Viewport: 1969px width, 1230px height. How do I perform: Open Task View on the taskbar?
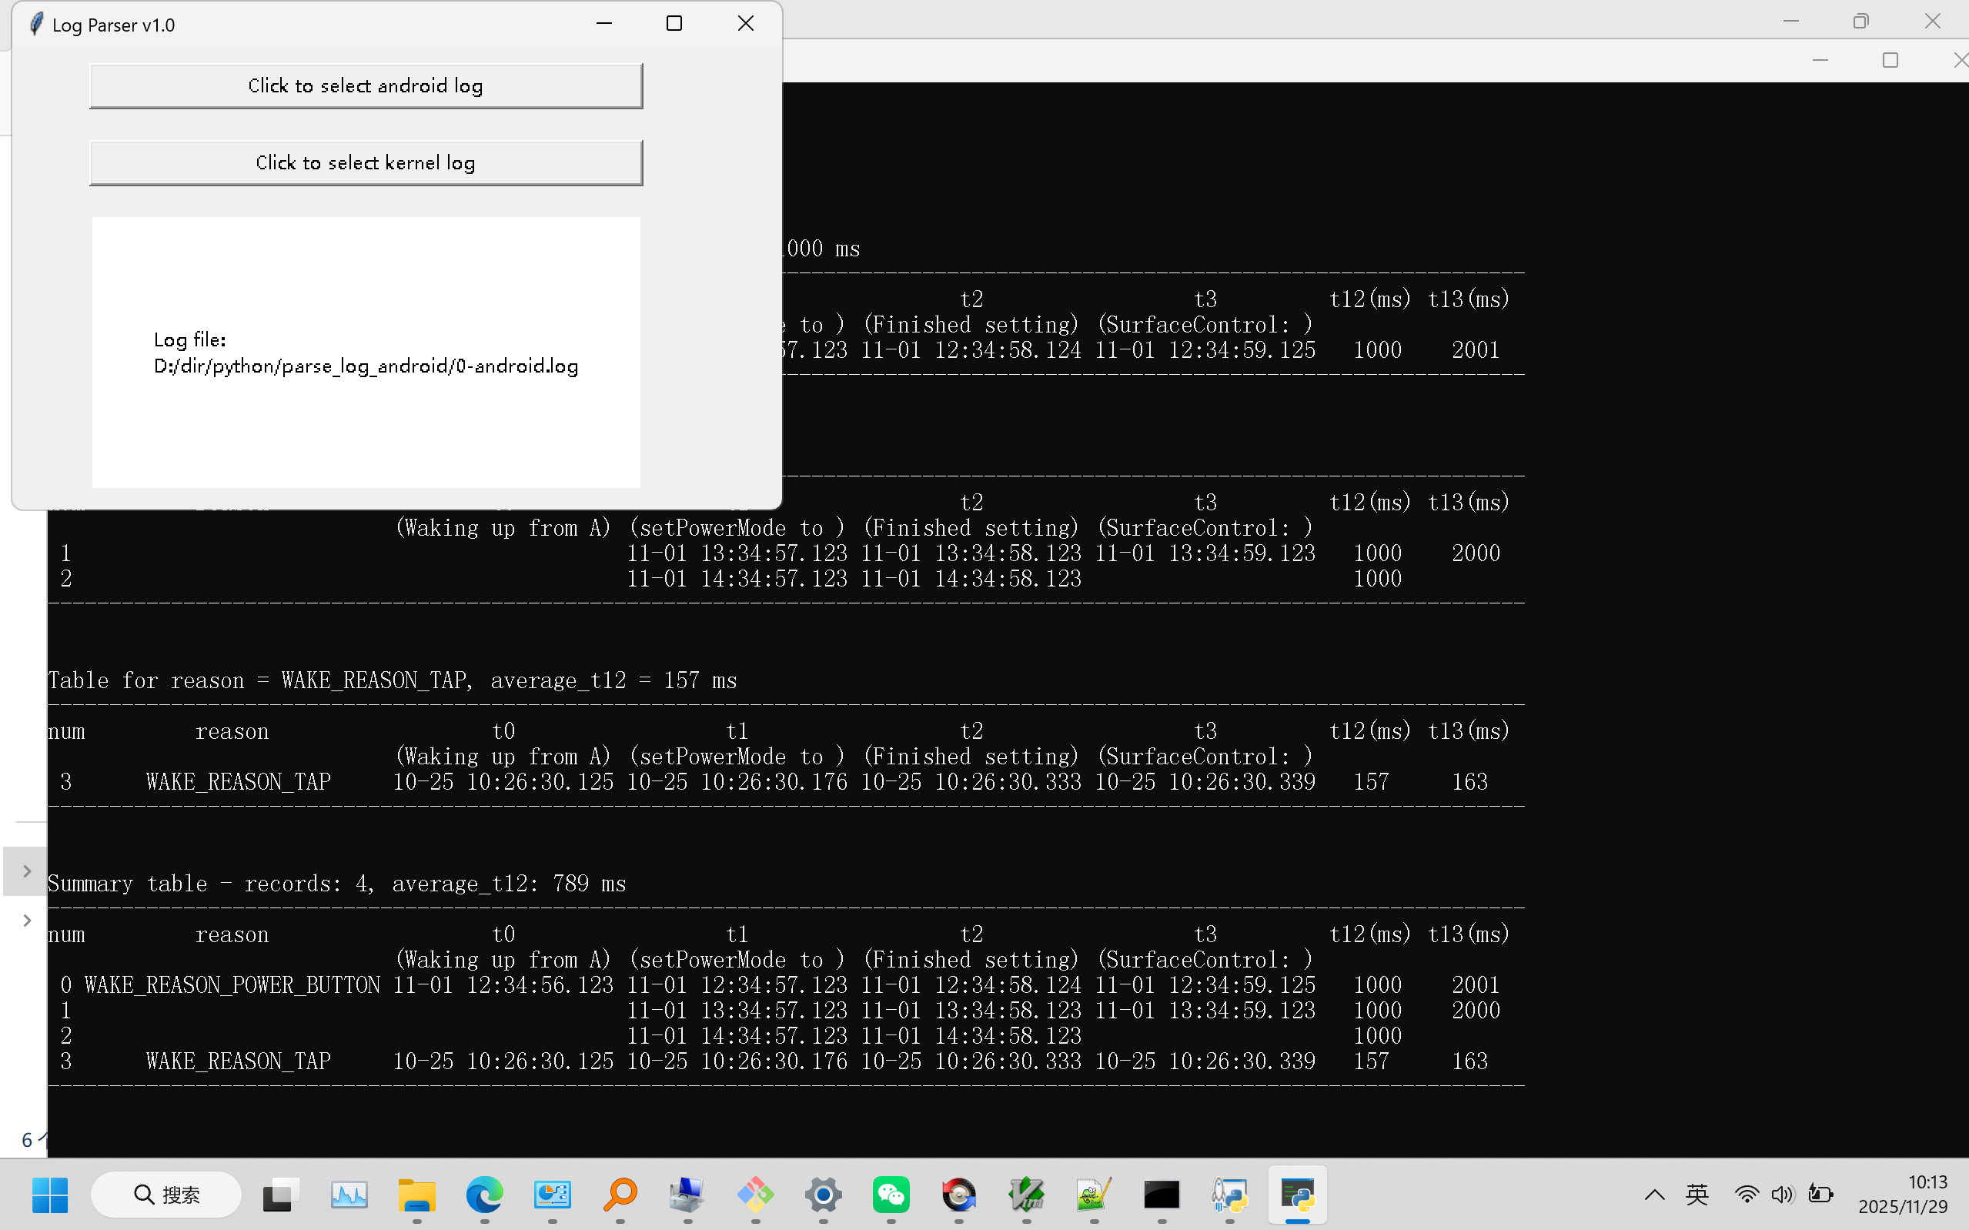tap(281, 1194)
